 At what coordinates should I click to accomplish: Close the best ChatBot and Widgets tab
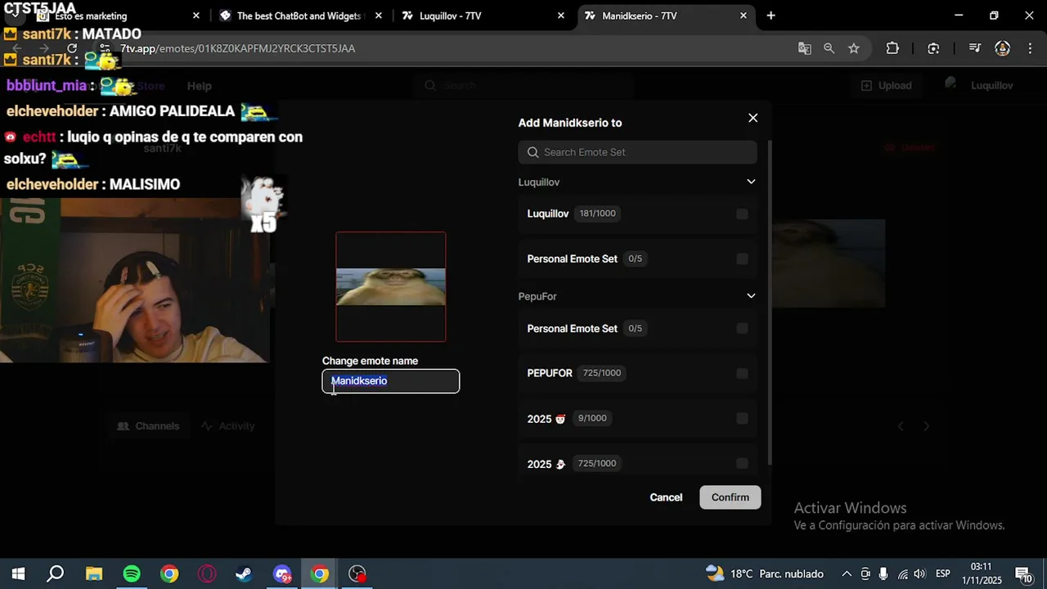click(x=379, y=16)
